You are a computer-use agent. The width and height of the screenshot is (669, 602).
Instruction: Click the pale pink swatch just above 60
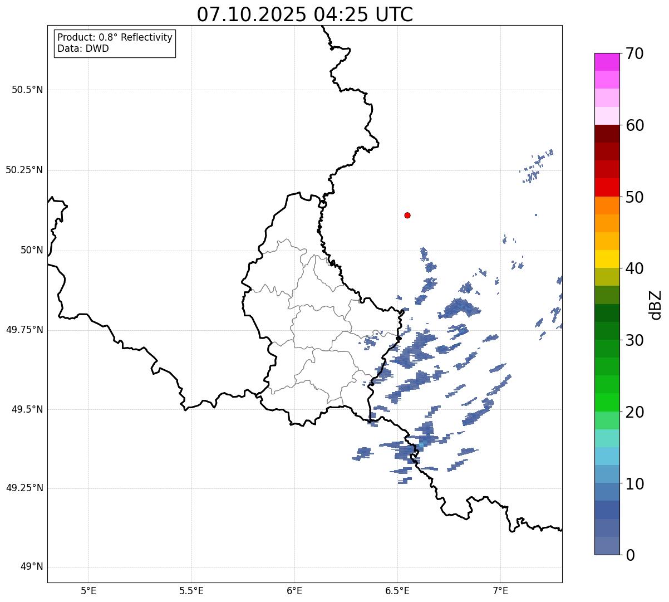click(607, 116)
